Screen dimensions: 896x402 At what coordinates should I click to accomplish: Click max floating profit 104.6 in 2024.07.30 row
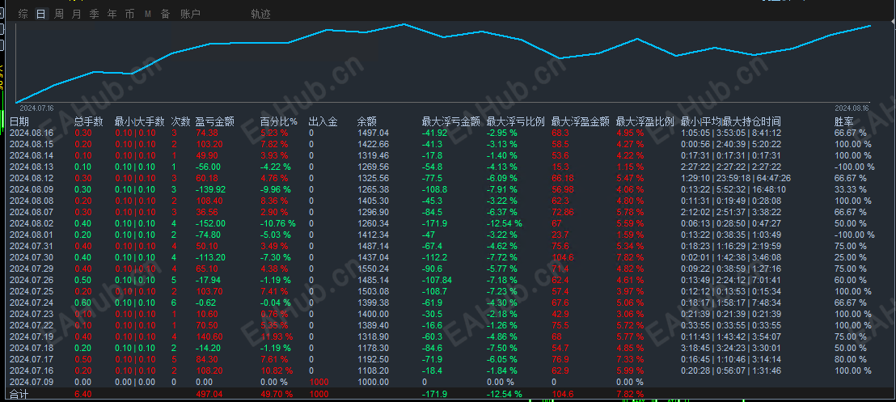click(563, 257)
